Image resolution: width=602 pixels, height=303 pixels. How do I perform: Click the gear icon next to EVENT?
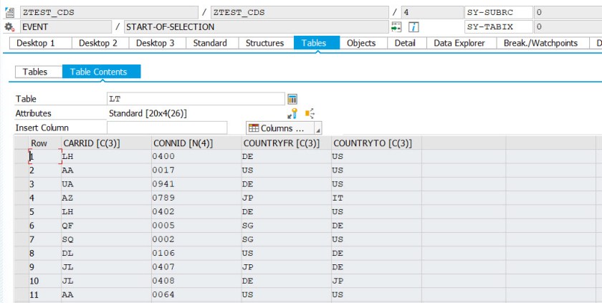[9, 27]
